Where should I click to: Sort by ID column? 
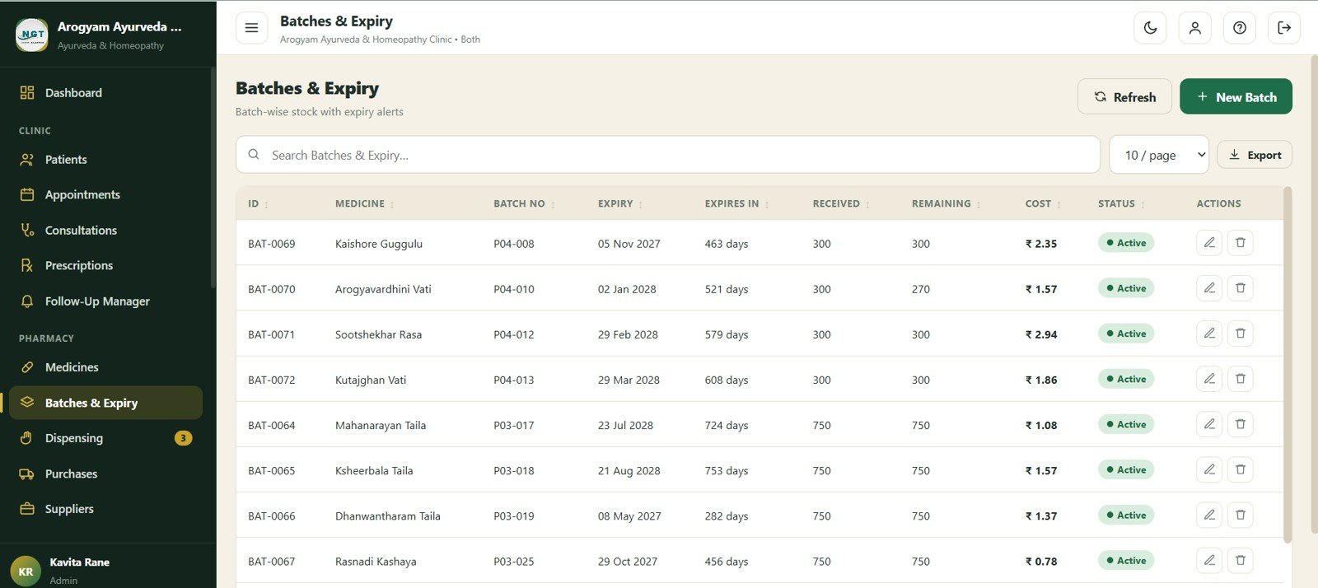coord(259,203)
